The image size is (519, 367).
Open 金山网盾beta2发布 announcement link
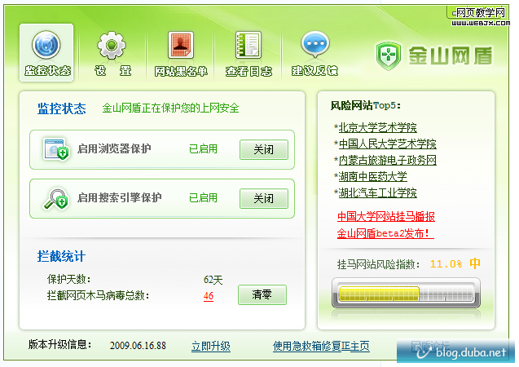pyautogui.click(x=385, y=233)
